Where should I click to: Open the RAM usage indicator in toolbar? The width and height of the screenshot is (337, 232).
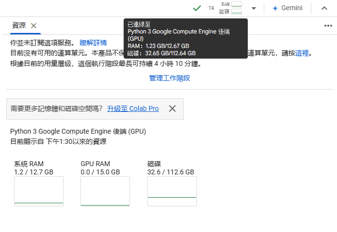(x=231, y=4)
